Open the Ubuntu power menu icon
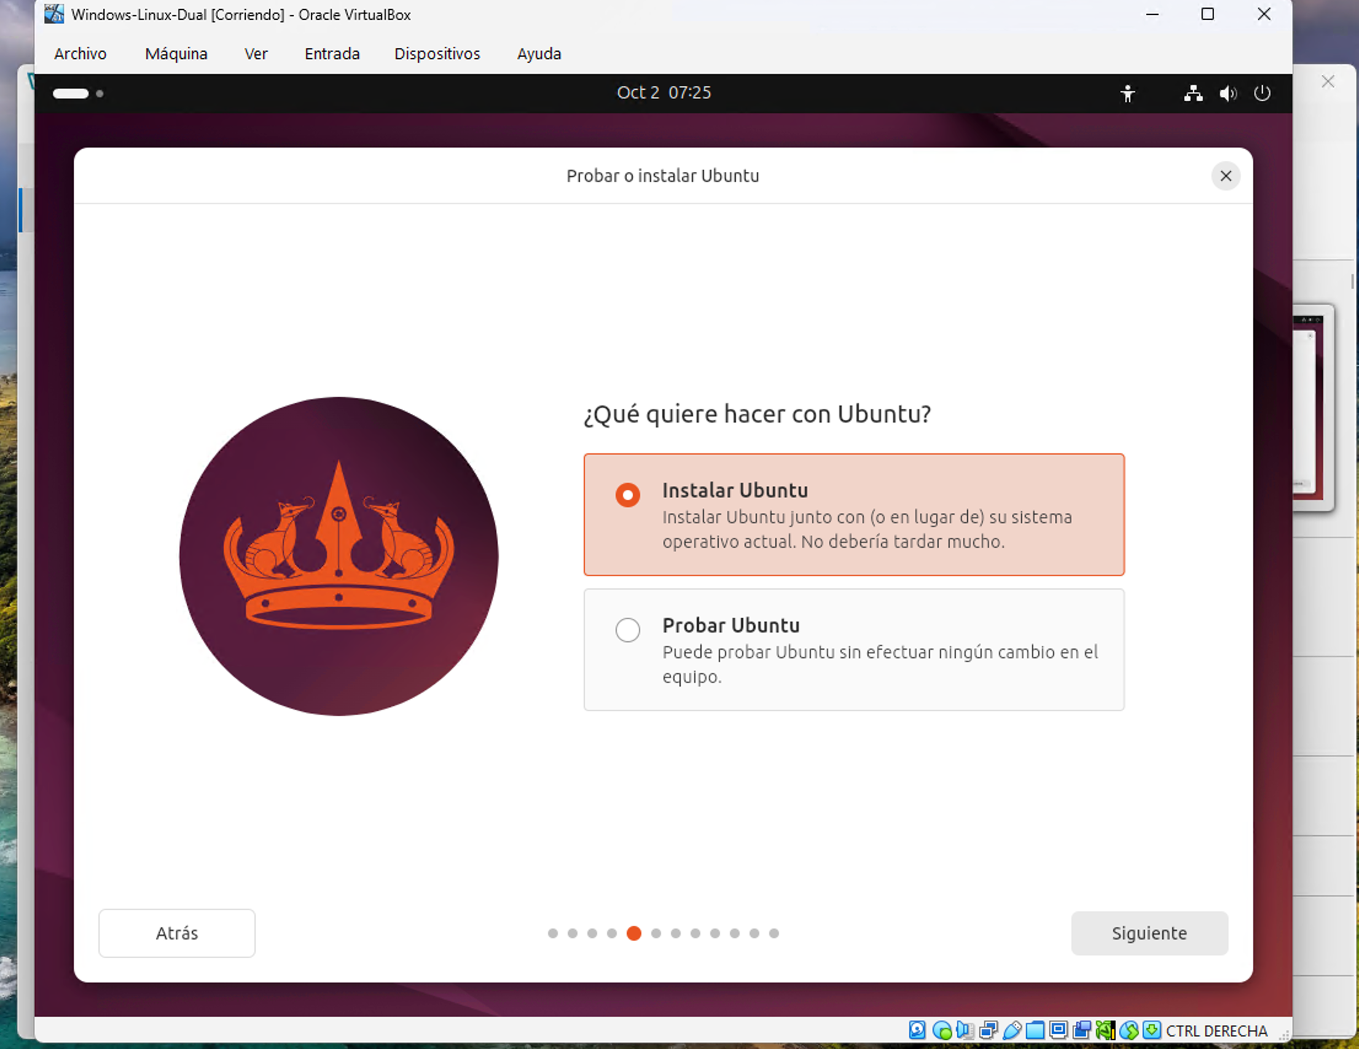The width and height of the screenshot is (1359, 1049). 1262,93
